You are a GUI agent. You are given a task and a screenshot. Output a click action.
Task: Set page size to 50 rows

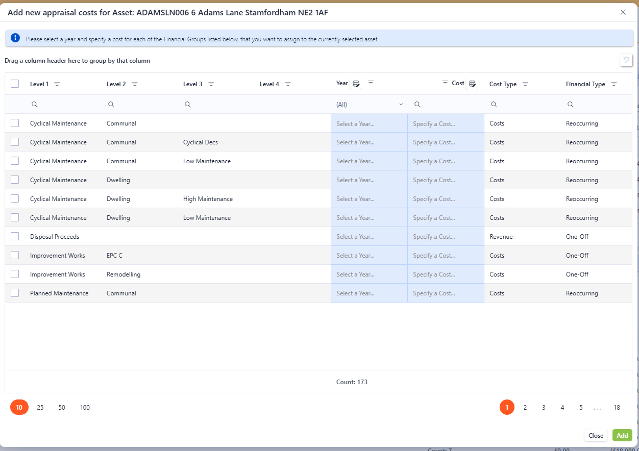point(62,407)
